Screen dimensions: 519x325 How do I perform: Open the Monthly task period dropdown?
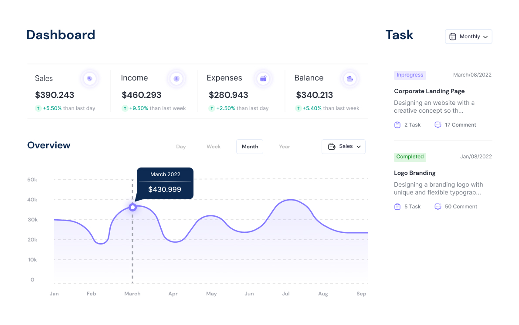click(x=468, y=37)
